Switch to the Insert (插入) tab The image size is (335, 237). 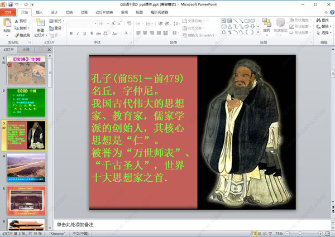[x=39, y=12]
